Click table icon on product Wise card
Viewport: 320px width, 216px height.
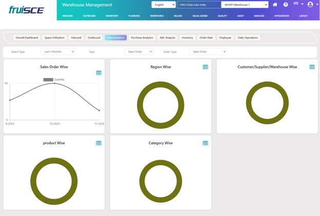99,143
